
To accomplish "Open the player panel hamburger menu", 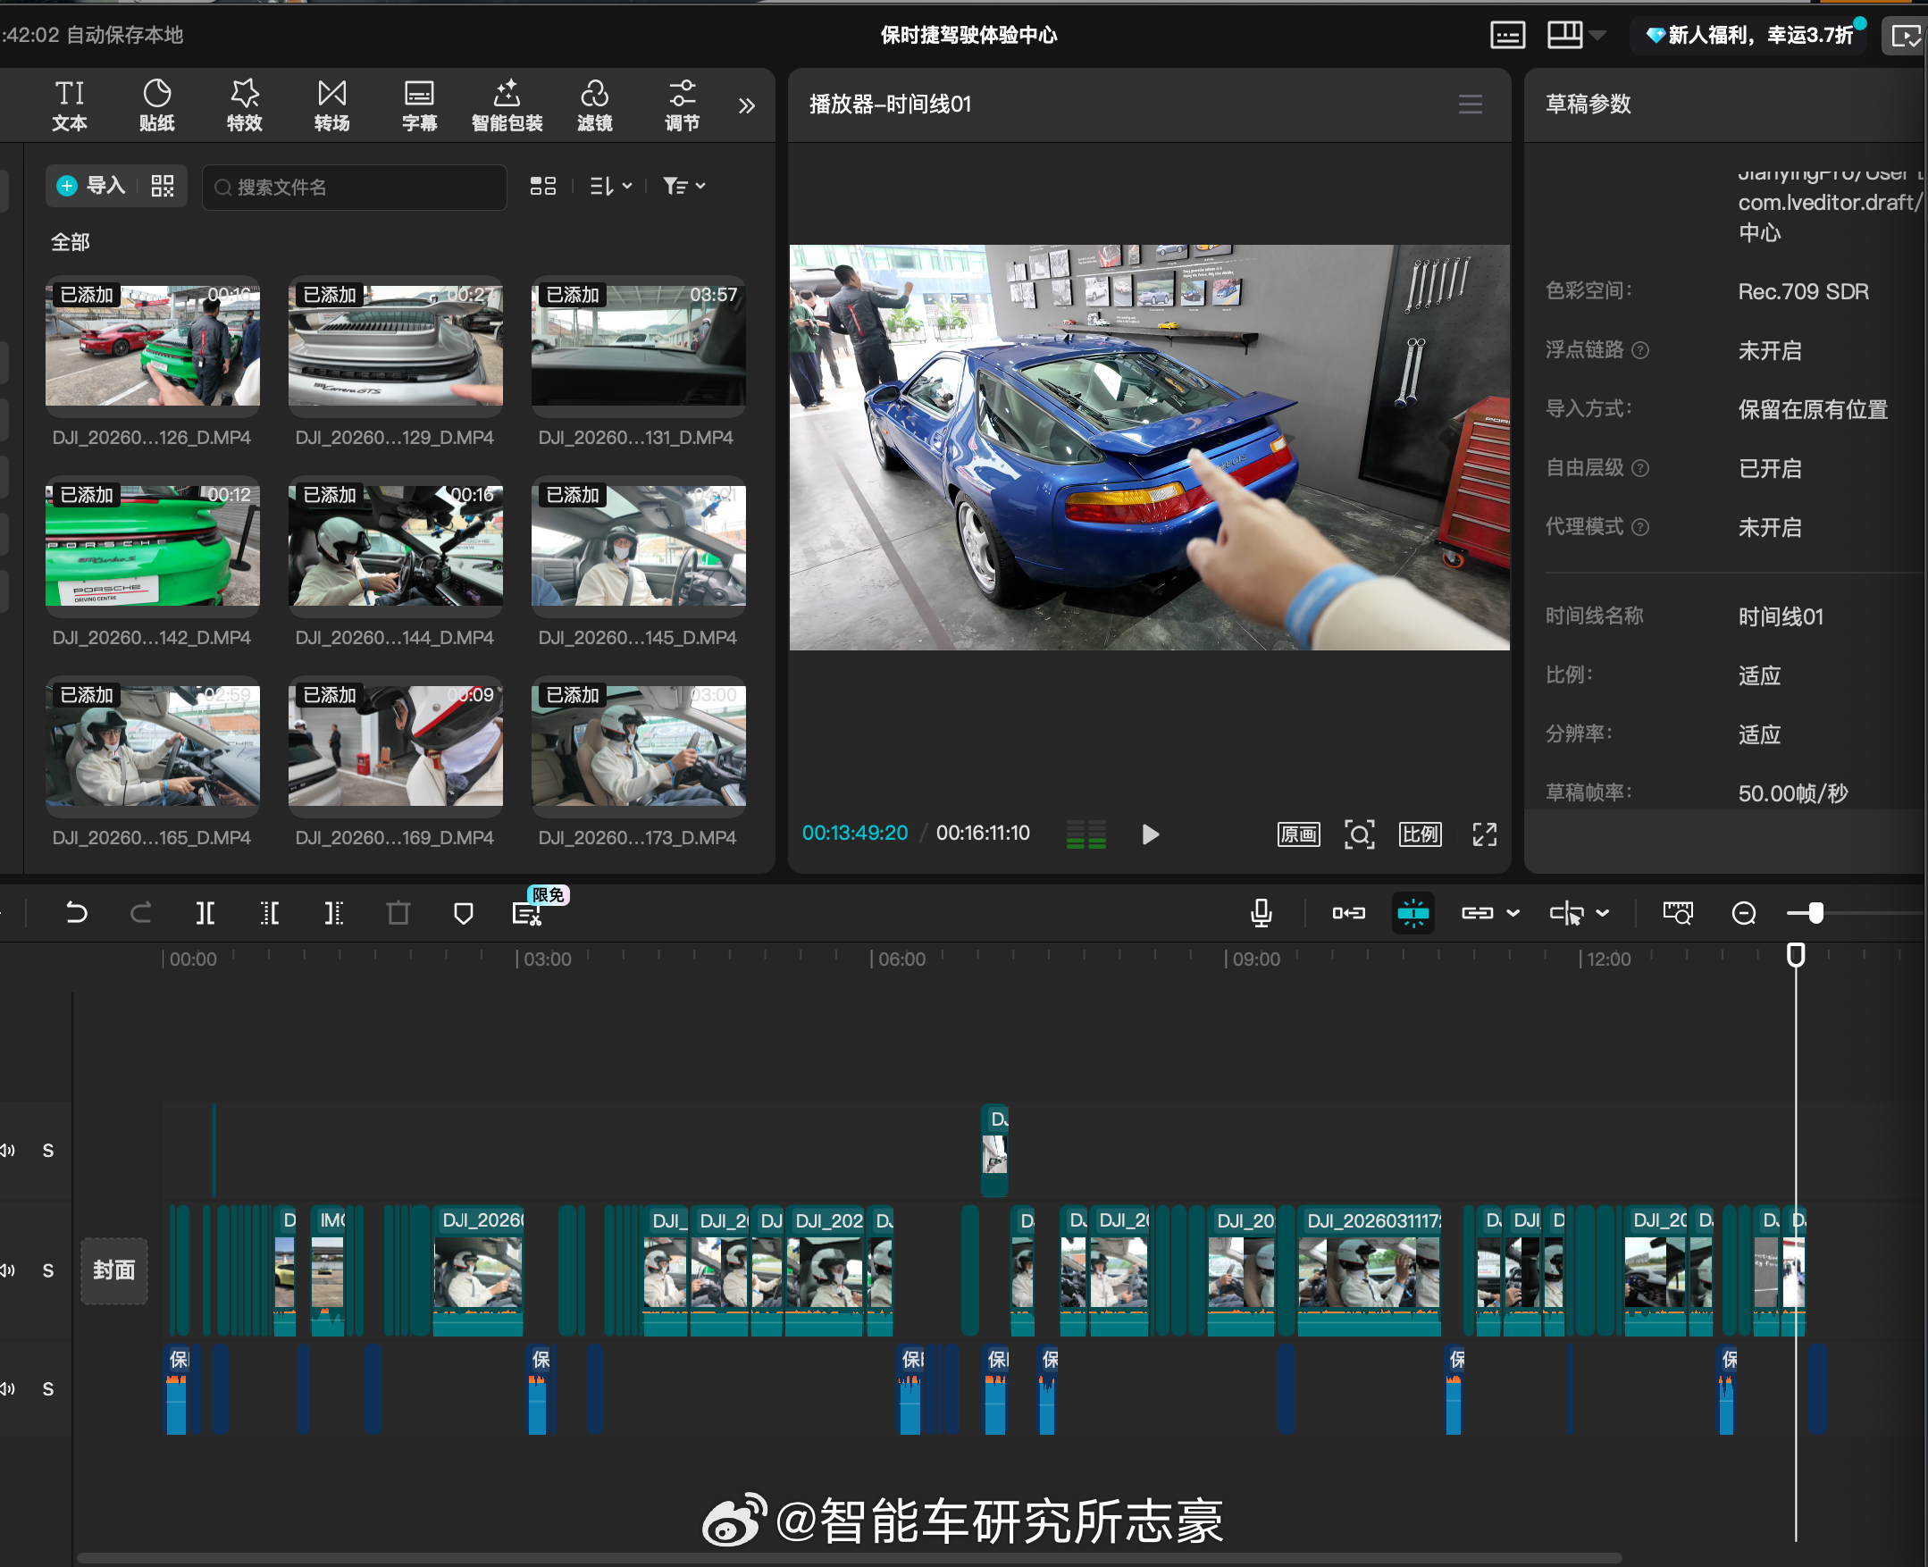I will (x=1470, y=105).
